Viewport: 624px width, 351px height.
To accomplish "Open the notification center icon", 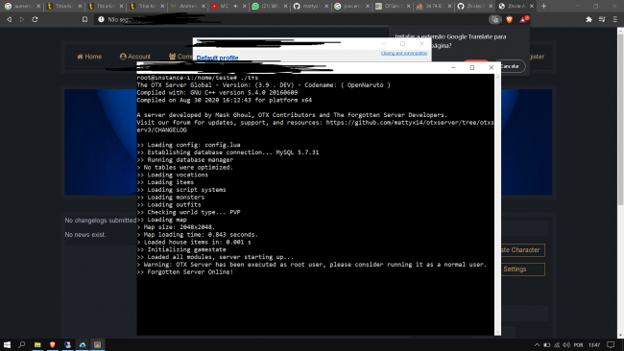I will 611,344.
